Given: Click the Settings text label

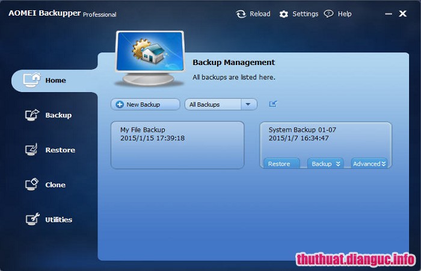Looking at the screenshot, I should coord(306,14).
